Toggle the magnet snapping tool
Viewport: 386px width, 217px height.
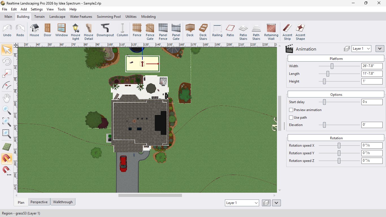(6, 158)
